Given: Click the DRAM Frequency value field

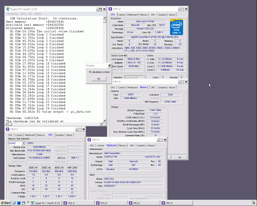Looking at the screenshot, I should 155,110.
